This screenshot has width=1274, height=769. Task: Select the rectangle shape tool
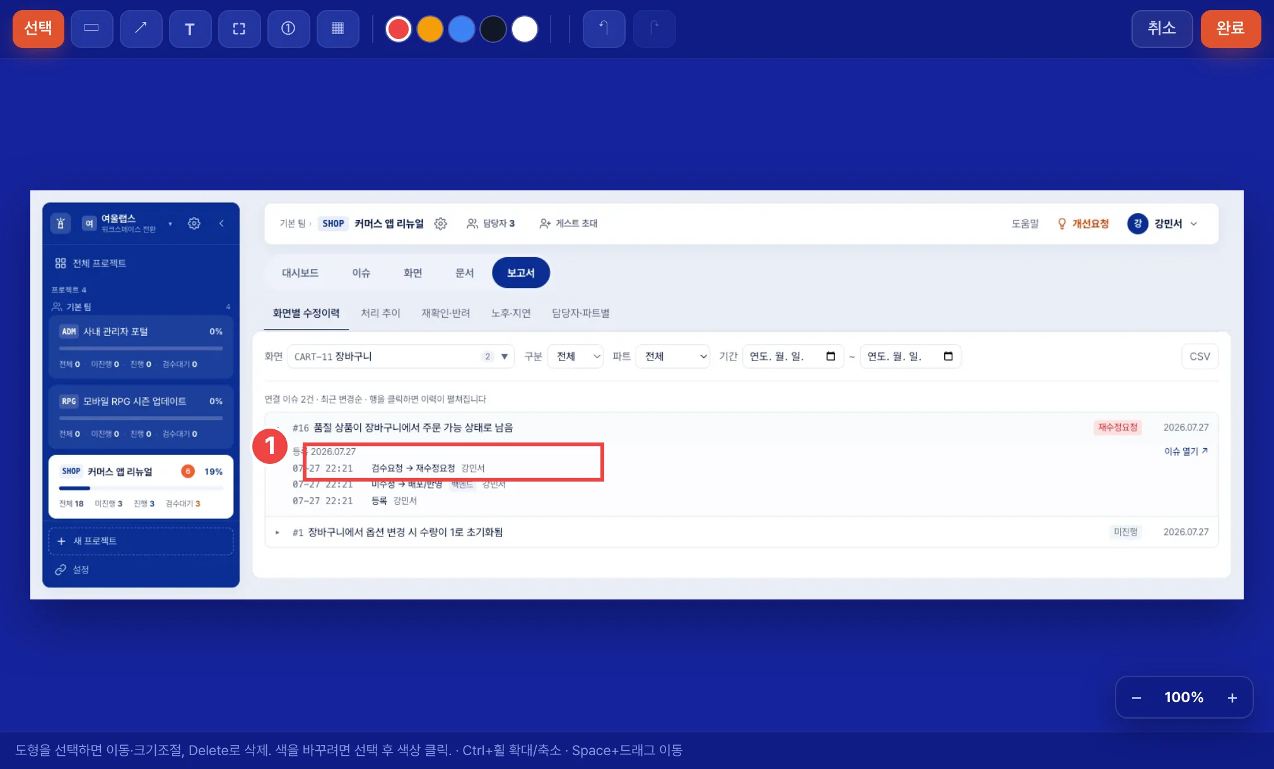(91, 28)
